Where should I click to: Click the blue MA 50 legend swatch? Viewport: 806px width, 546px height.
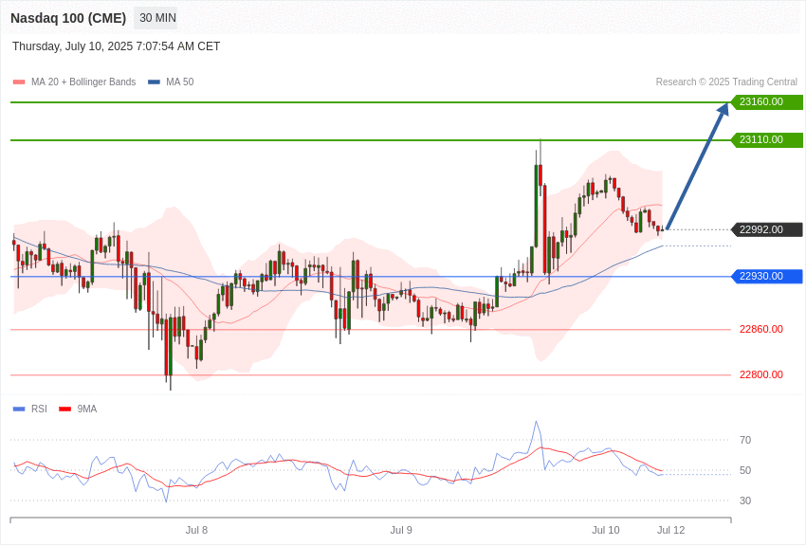coord(154,82)
